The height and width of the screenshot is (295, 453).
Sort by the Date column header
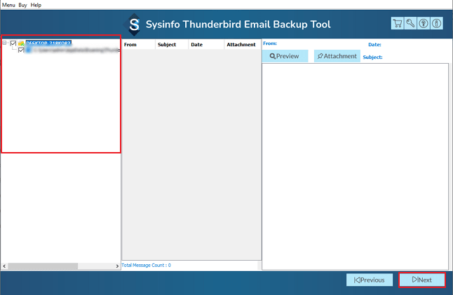[x=206, y=44]
